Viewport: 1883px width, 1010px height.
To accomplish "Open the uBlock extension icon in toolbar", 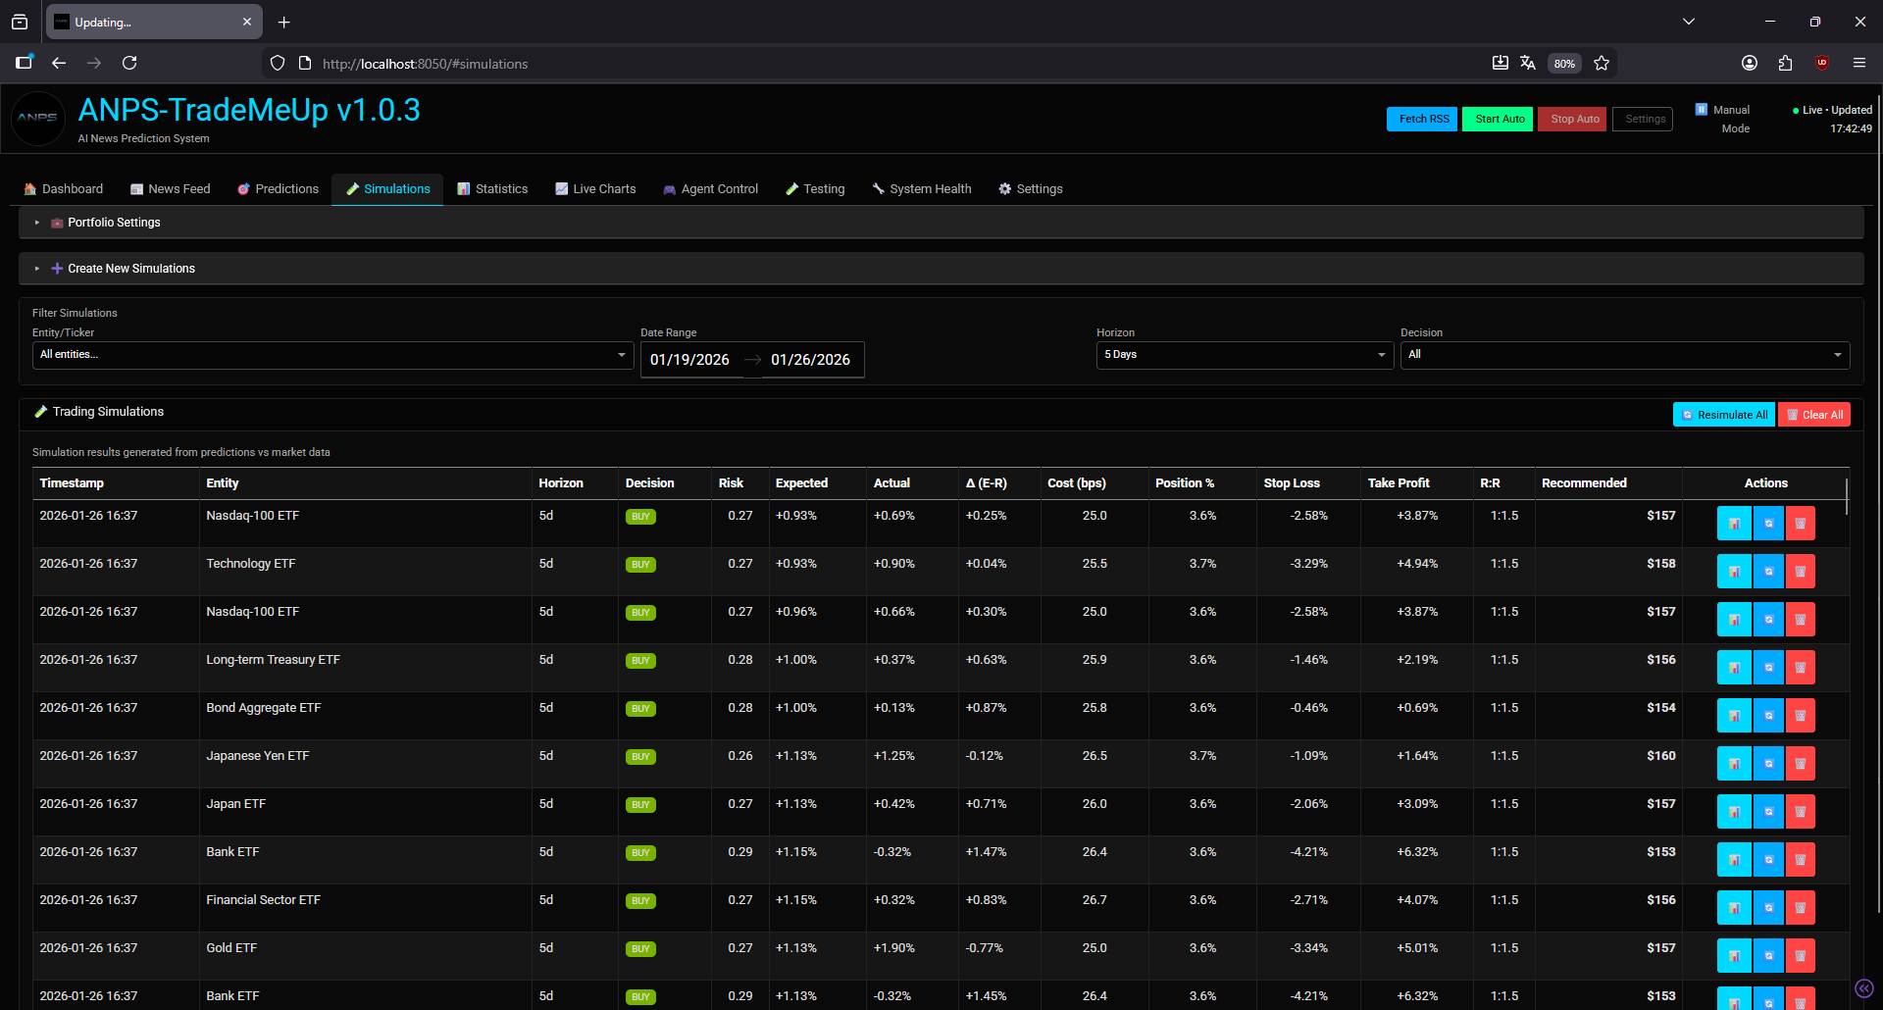I will (1822, 63).
